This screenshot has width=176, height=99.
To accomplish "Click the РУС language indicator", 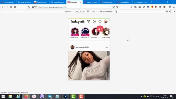I will [158, 97].
